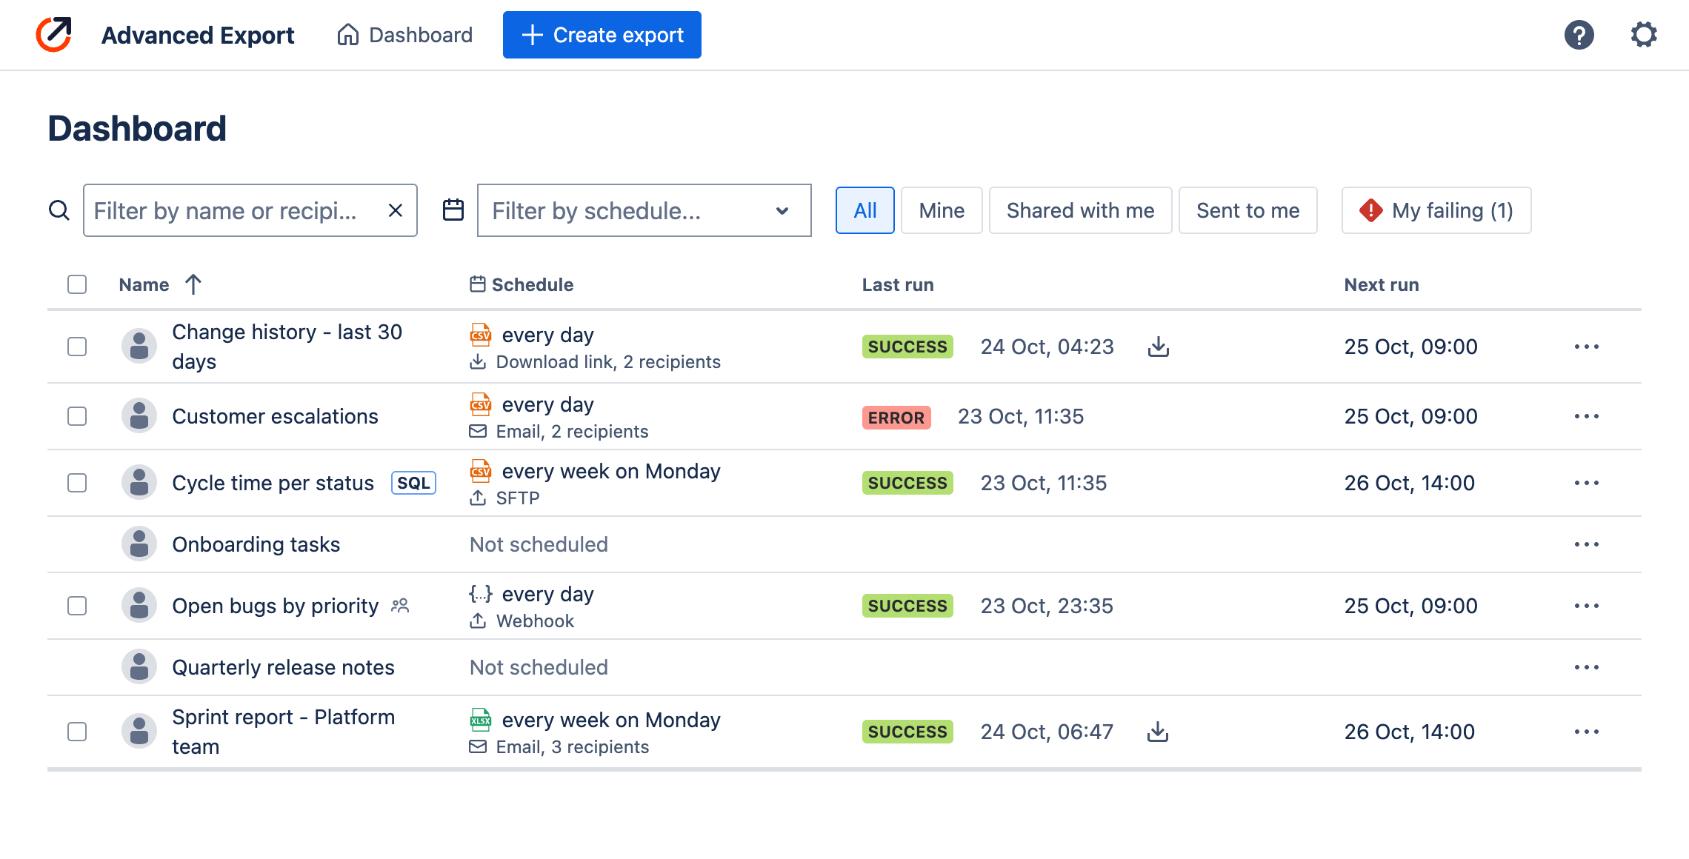This screenshot has height=859, width=1689.
Task: Open the Quarterly release notes export
Action: [x=284, y=667]
